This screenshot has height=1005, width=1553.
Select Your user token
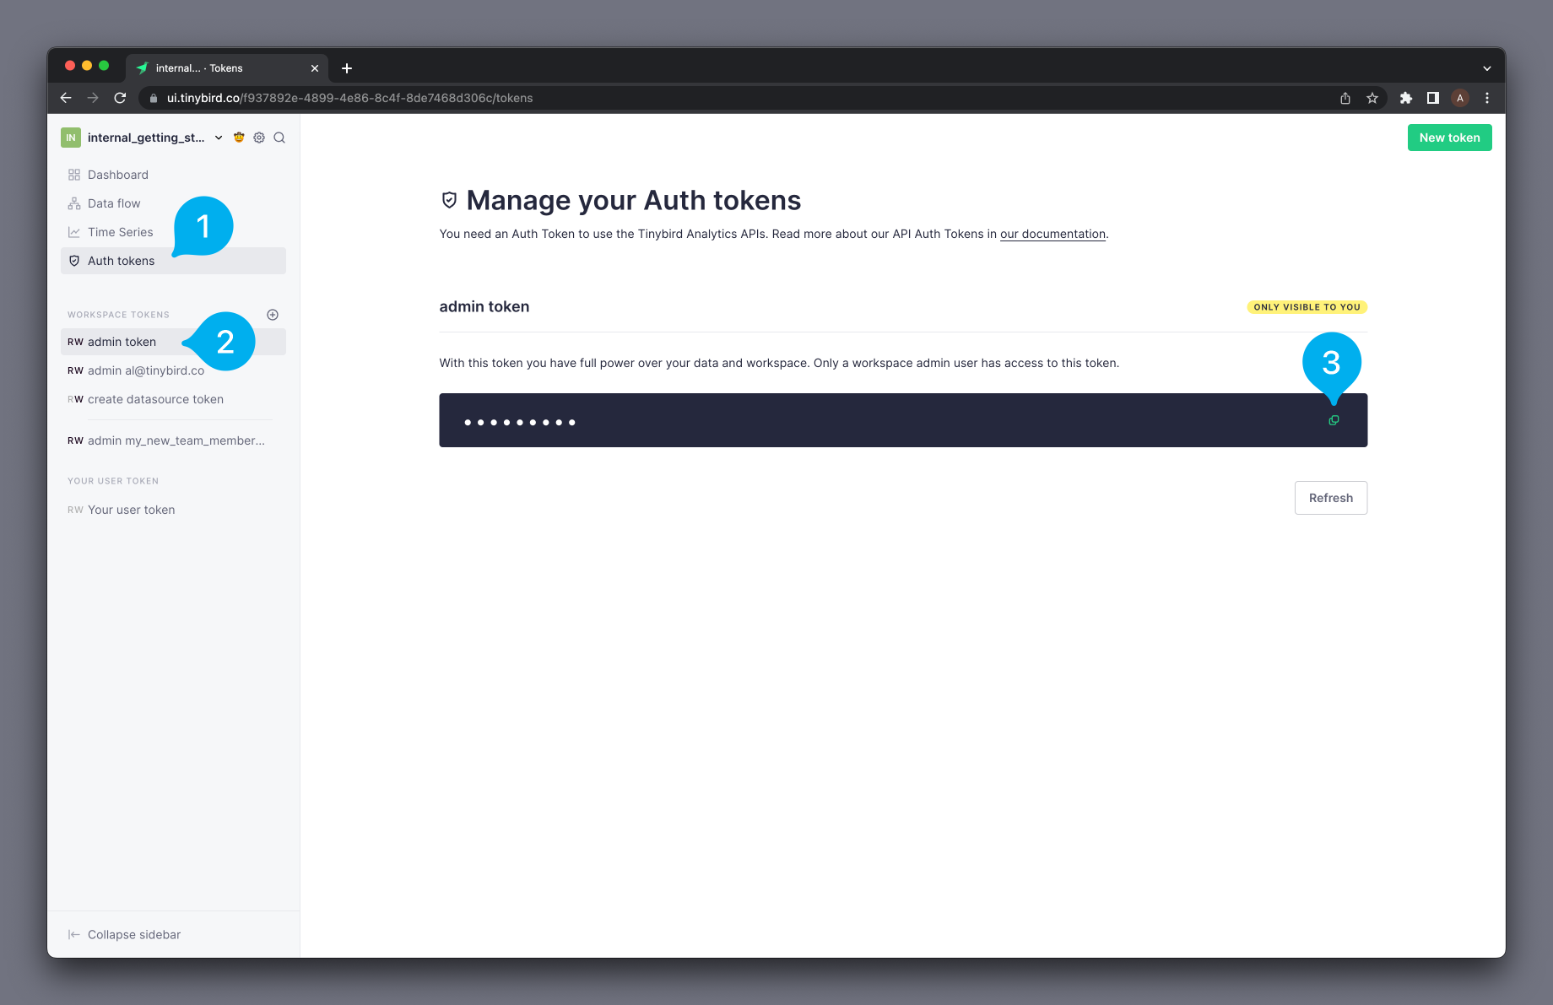point(174,510)
